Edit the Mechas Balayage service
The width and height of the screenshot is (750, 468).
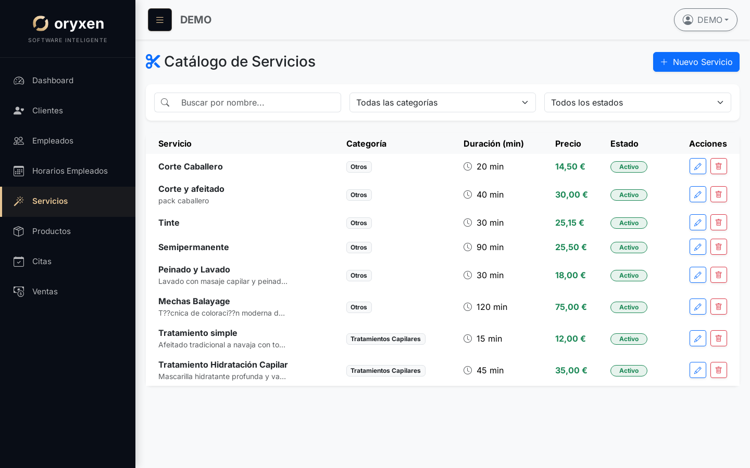click(x=698, y=307)
